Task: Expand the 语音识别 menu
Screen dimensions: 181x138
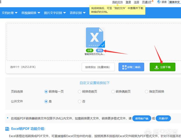Action: (77, 13)
